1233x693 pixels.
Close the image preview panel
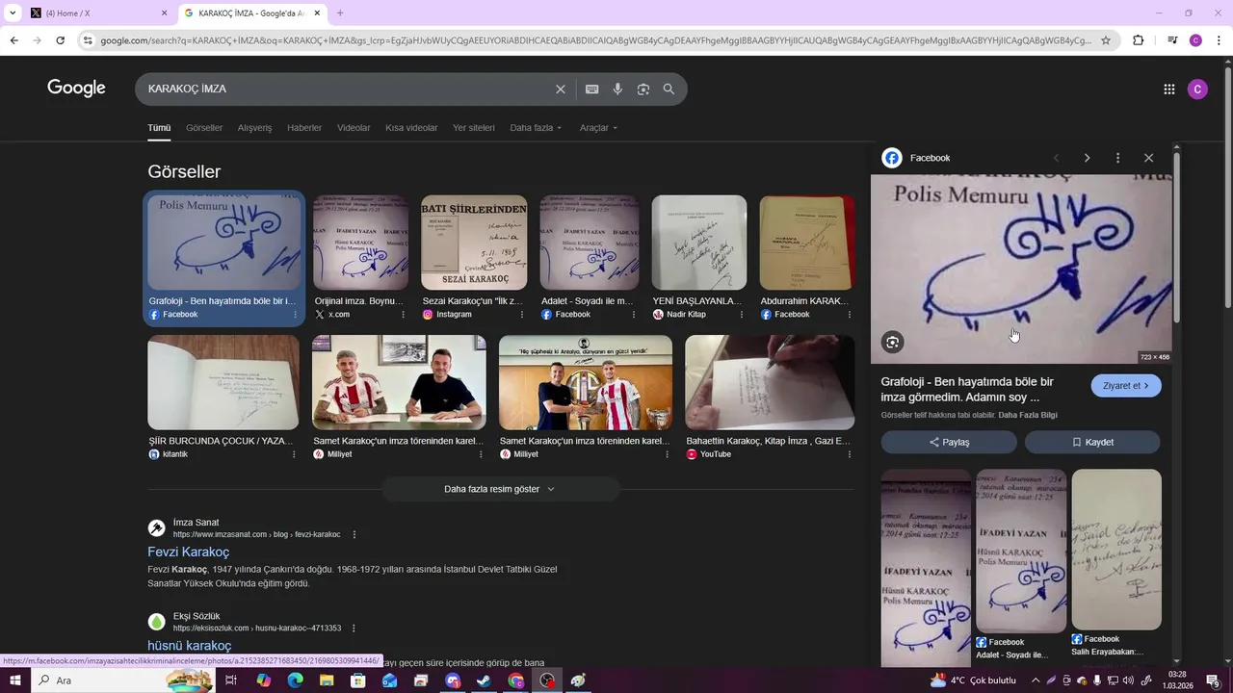tap(1148, 158)
